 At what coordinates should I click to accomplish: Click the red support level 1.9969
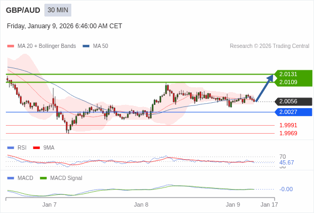coord(288,133)
